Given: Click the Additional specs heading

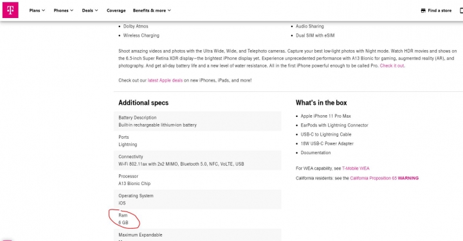Looking at the screenshot, I should 143,103.
